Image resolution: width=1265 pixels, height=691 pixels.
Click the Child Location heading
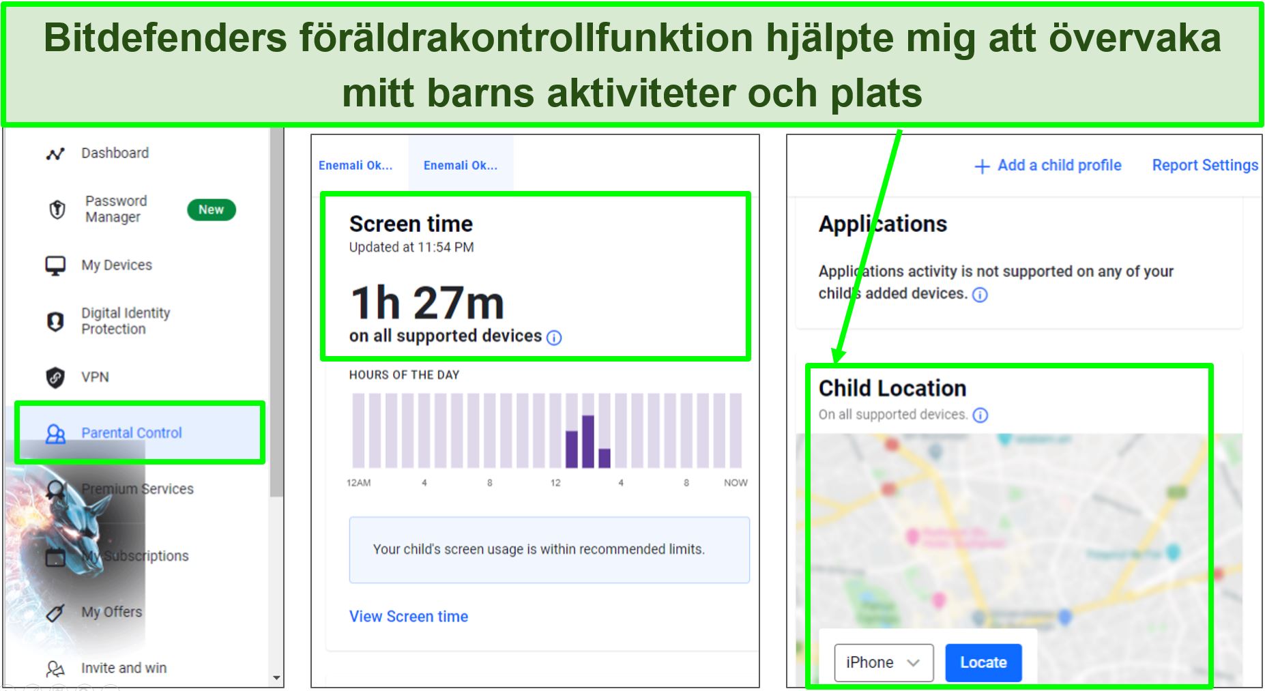tap(892, 388)
